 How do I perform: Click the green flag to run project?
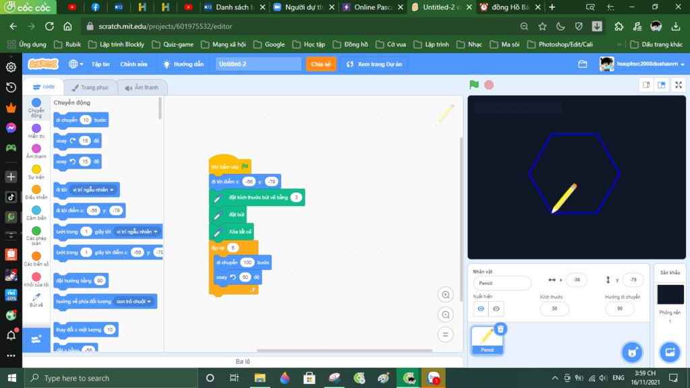pyautogui.click(x=474, y=84)
